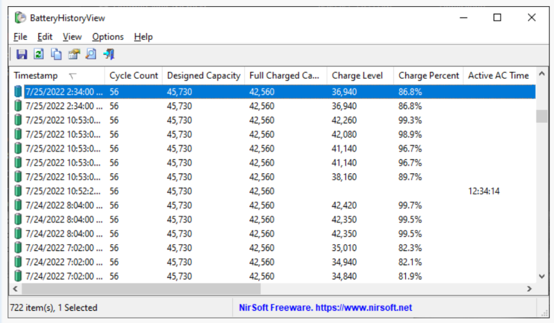Click the vertical scrollbar thumb

click(x=542, y=116)
